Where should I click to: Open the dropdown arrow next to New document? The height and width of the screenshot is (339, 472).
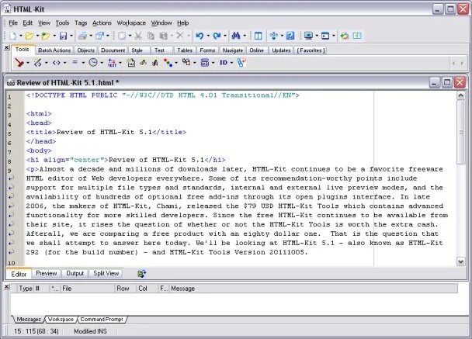[x=21, y=36]
